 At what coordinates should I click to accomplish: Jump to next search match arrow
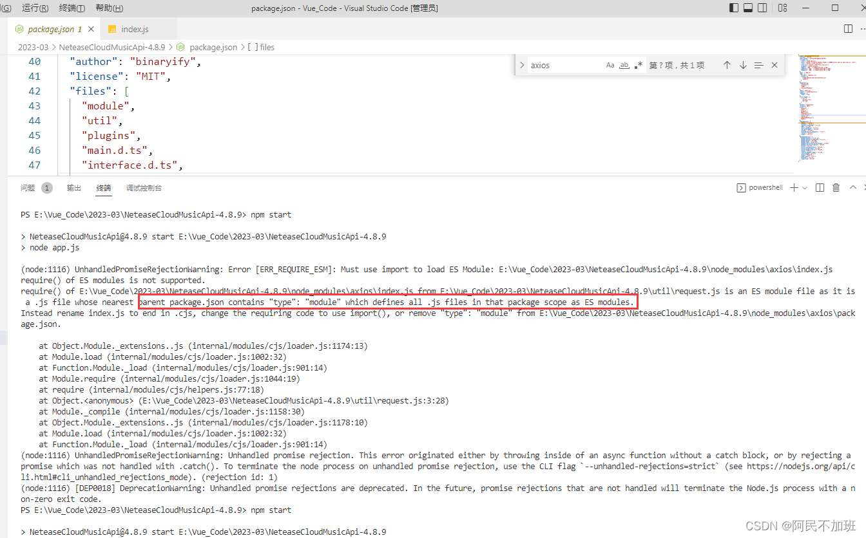[x=742, y=64]
